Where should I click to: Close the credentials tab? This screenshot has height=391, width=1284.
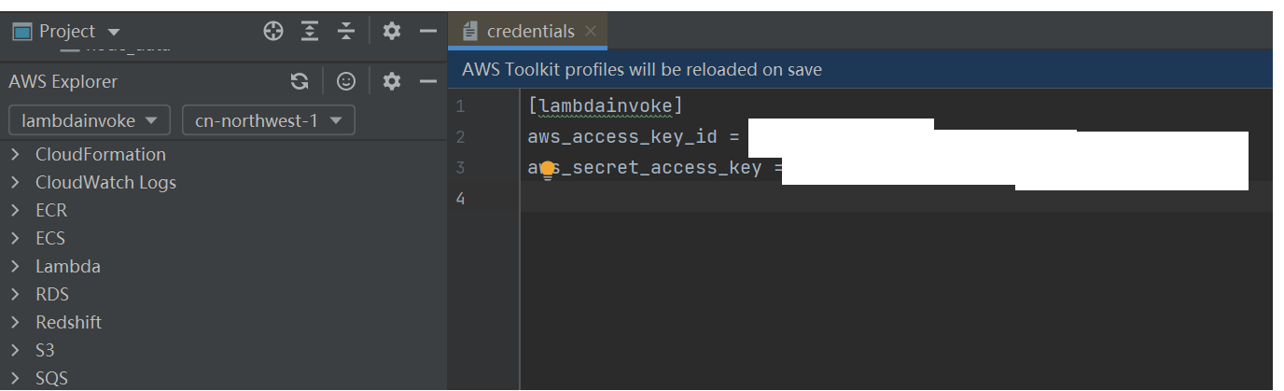590,32
